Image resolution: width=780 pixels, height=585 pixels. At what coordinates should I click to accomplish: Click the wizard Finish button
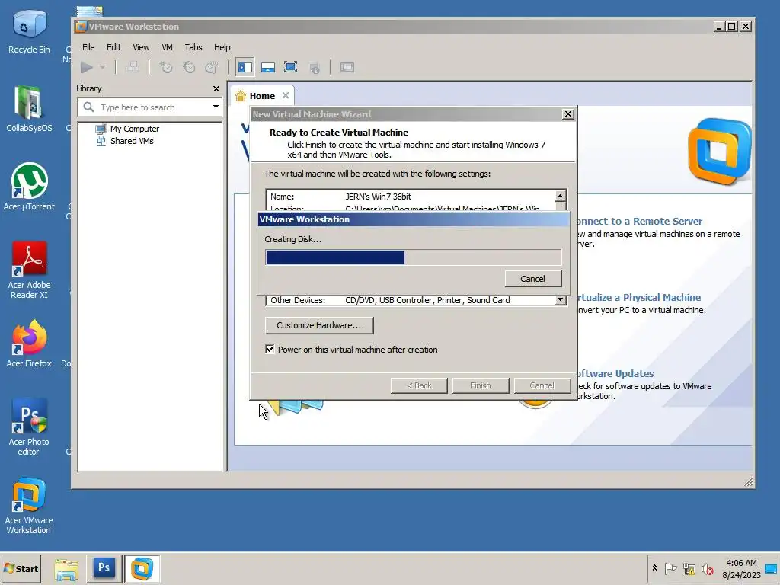pyautogui.click(x=481, y=385)
